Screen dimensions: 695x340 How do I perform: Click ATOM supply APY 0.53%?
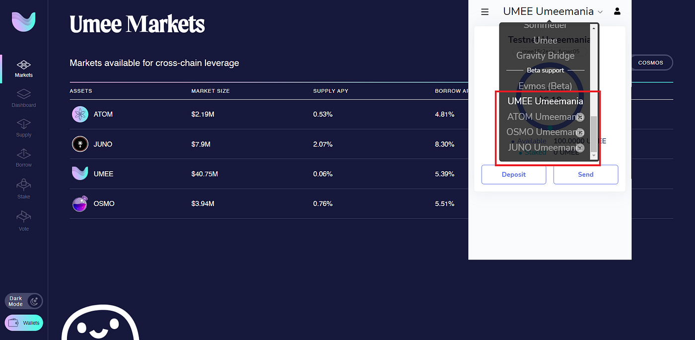pos(323,114)
